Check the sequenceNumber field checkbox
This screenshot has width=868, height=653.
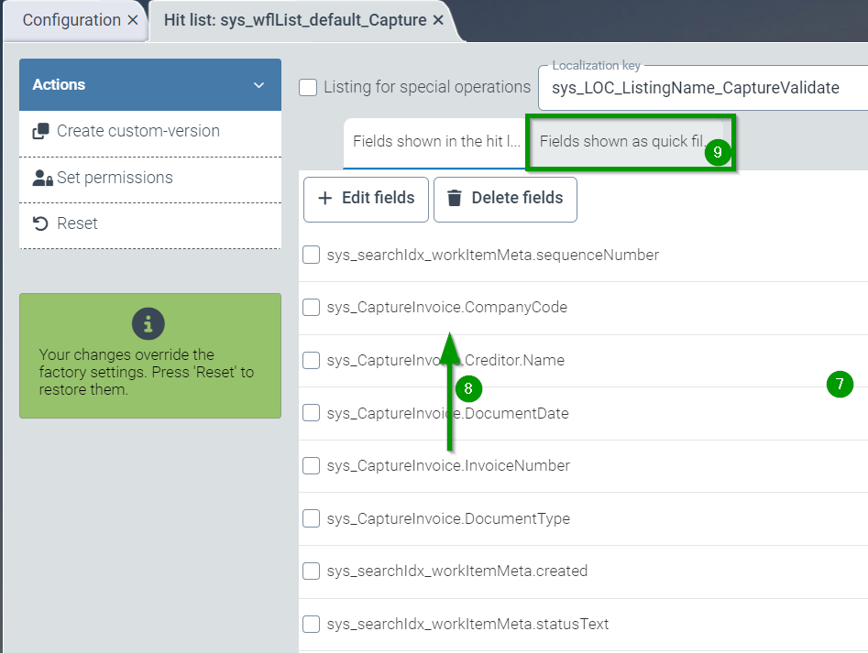[x=312, y=256]
